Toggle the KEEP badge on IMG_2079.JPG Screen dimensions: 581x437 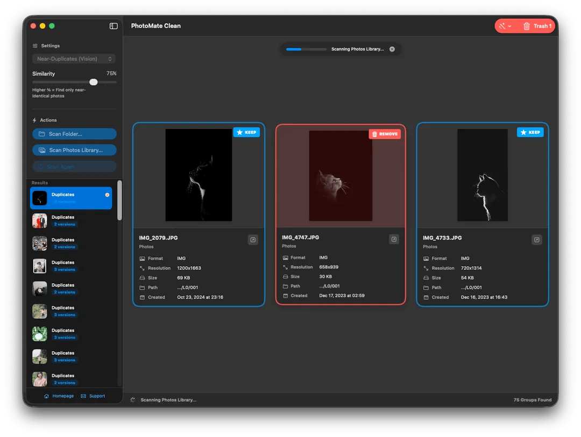click(x=246, y=132)
